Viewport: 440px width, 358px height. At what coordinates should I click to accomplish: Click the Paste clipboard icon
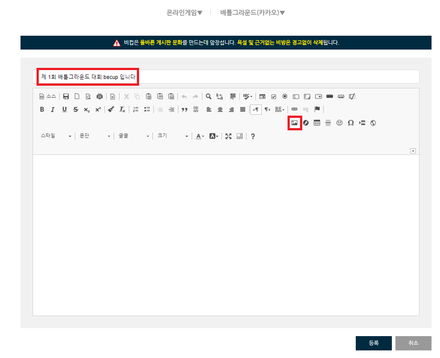tap(149, 96)
